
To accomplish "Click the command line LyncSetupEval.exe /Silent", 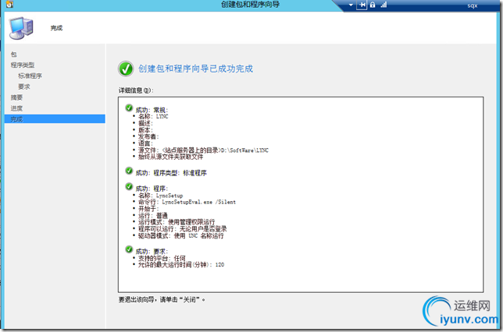I will coord(187,202).
